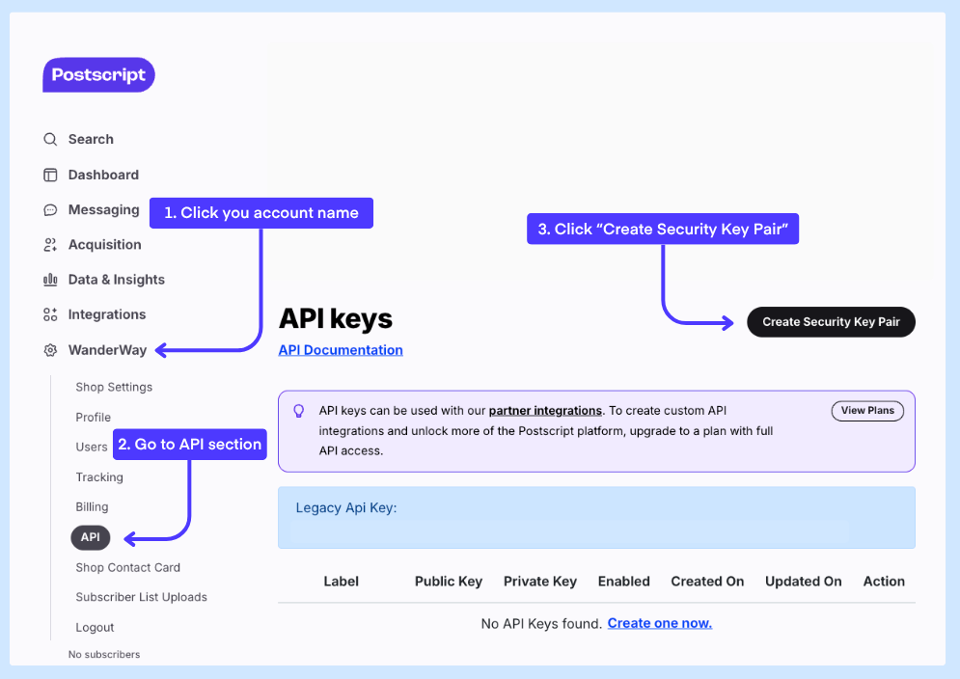Click the Public Key column header
Viewport: 960px width, 679px height.
tap(449, 582)
